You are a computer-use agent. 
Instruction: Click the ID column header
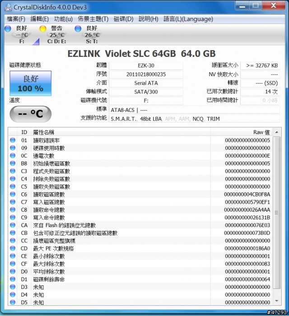24,132
